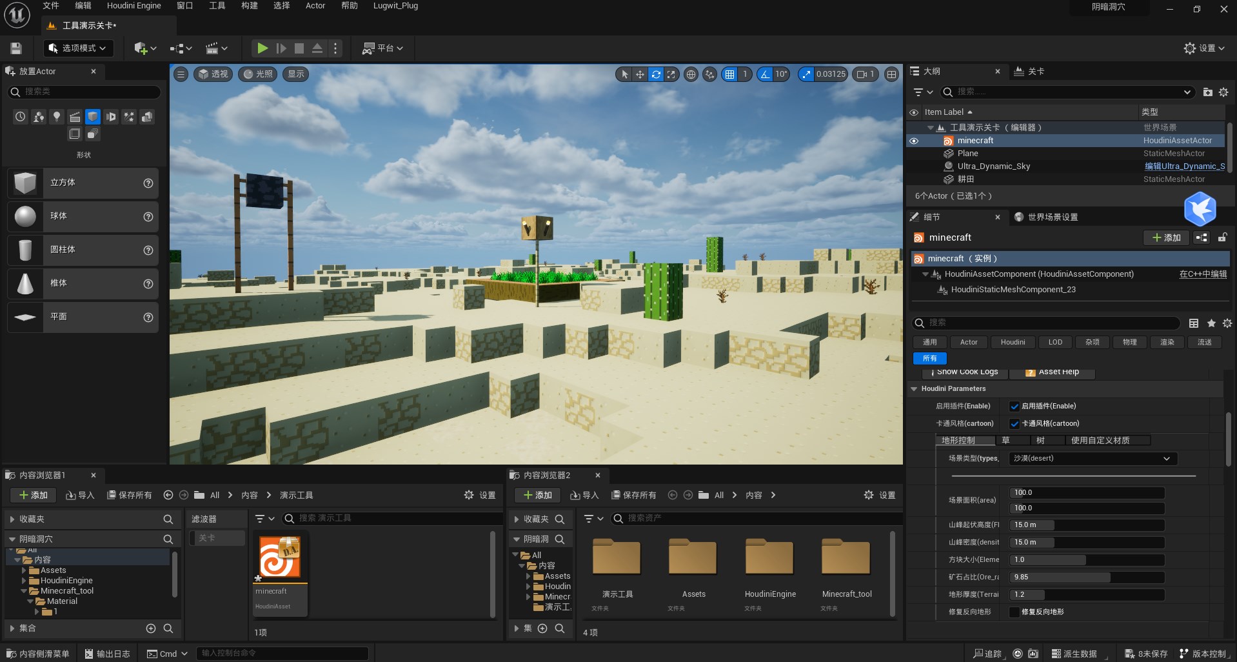The width and height of the screenshot is (1237, 662).
Task: Toggle scale snapping icon next to 0.03125
Action: tap(806, 74)
